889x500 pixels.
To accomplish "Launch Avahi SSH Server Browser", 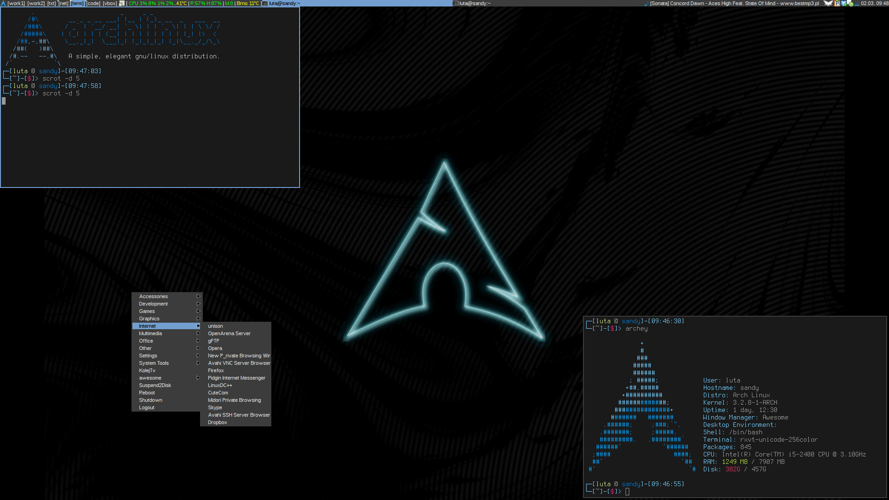I will pos(236,415).
